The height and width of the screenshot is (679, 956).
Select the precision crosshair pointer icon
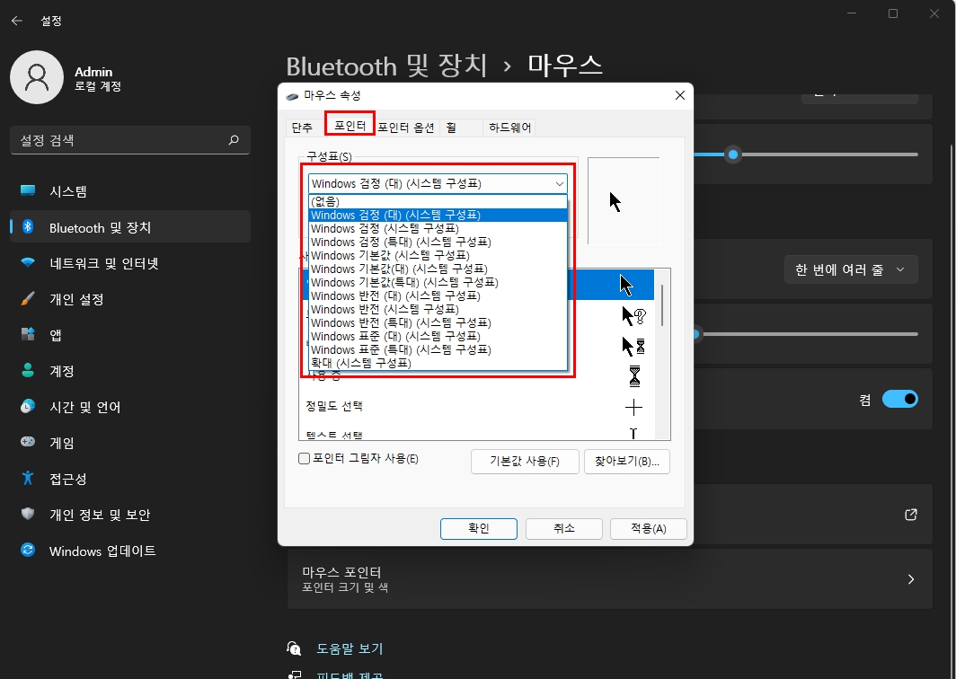[633, 407]
